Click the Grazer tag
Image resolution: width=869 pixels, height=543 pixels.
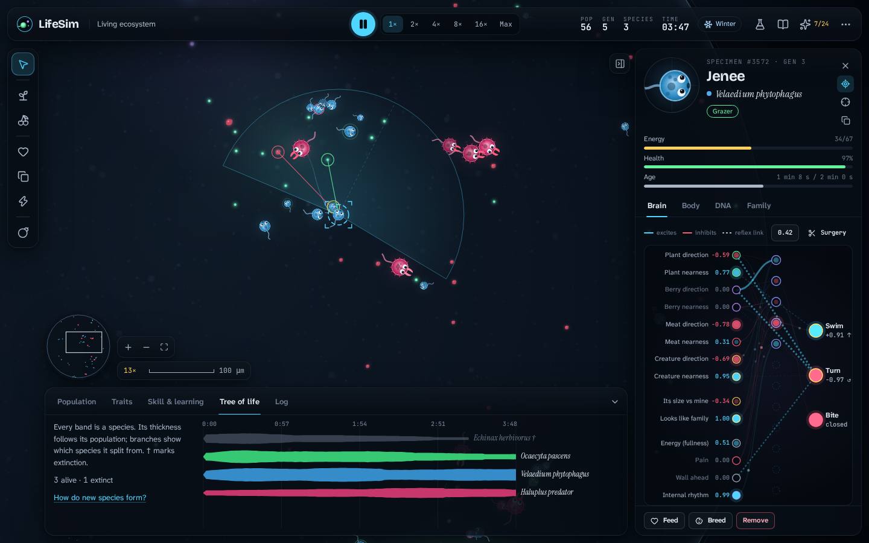(x=722, y=111)
